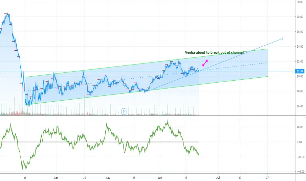The width and height of the screenshot is (306, 181).
Task: Click the '18' date axis label
Action: 134,178
